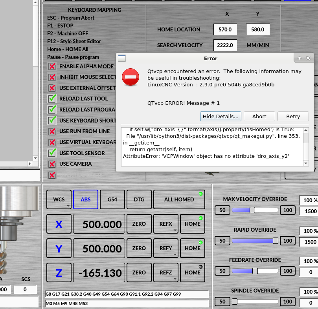Click the Error dialog shade-up arrow icon

(300, 58)
